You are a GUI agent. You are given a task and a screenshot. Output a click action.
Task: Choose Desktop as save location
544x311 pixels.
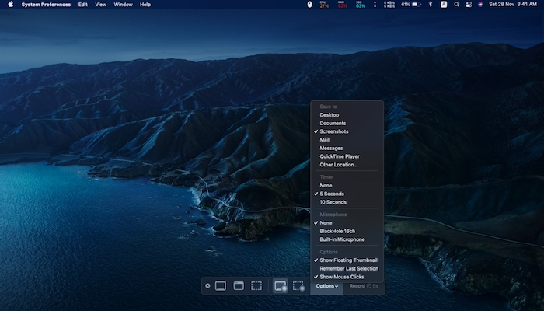pyautogui.click(x=330, y=115)
